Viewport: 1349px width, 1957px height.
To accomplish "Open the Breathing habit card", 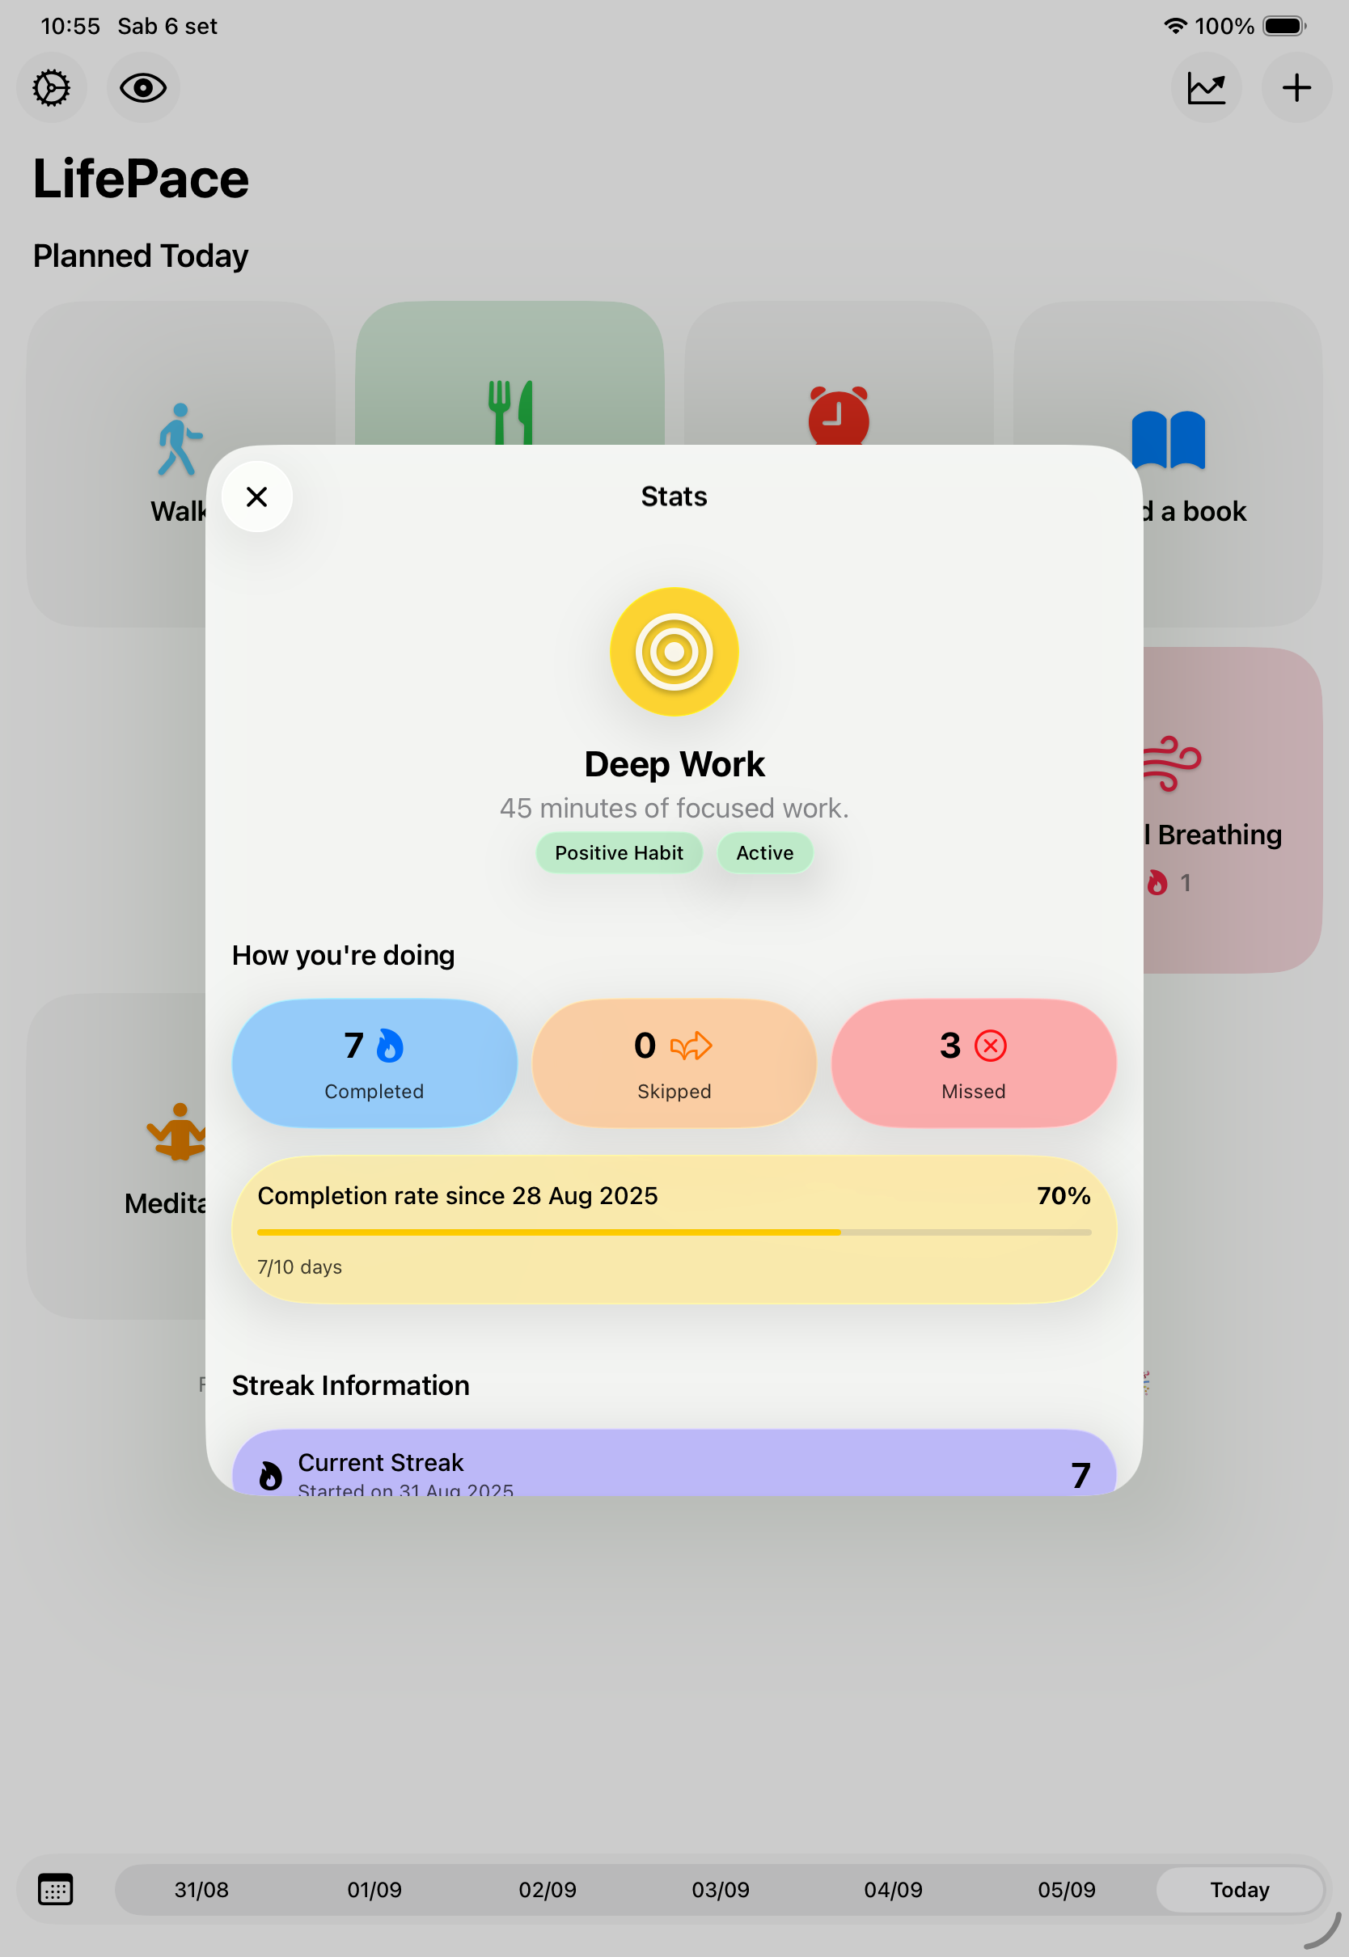I will point(1233,810).
